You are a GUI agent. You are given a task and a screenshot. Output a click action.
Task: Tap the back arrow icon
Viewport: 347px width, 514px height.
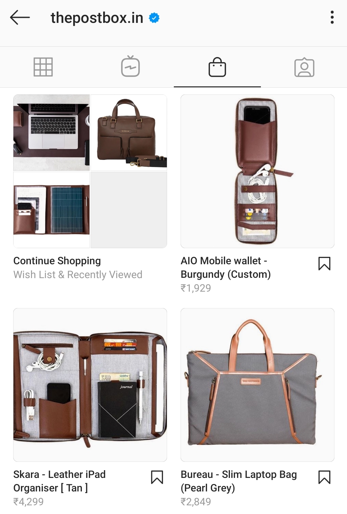coord(20,17)
